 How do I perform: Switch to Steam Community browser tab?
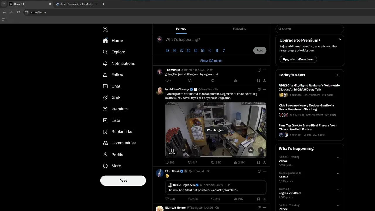[x=76, y=4]
